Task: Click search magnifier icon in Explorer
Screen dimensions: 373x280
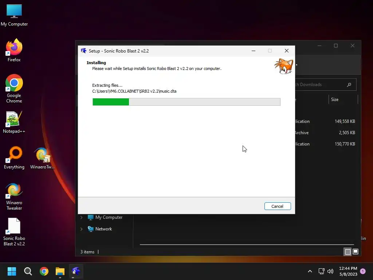Action: [349, 85]
